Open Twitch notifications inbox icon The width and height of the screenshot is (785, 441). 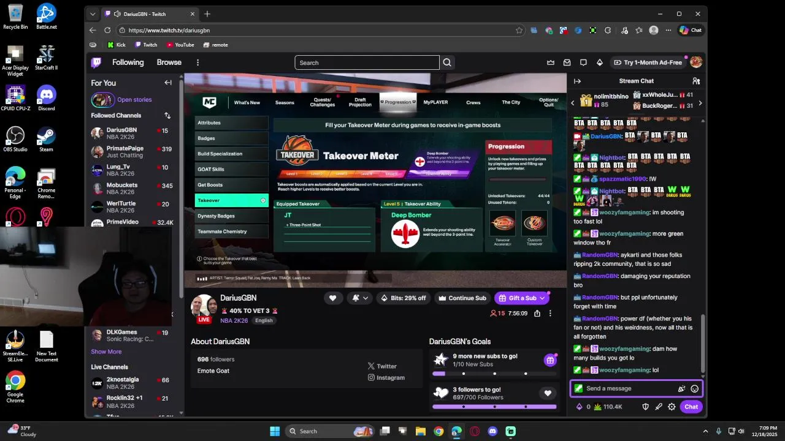(x=567, y=62)
